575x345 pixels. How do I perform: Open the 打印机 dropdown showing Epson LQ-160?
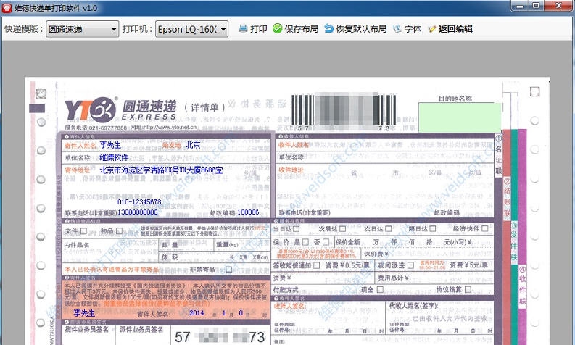(x=192, y=29)
